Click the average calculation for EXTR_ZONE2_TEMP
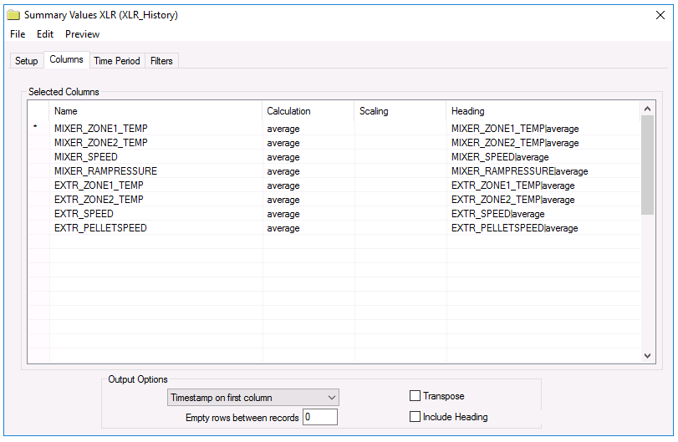Screen dimensions: 678x442 308,200
